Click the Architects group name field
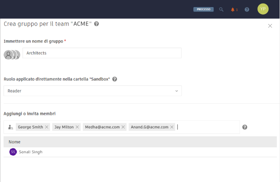The image size is (280, 182). pos(102,53)
